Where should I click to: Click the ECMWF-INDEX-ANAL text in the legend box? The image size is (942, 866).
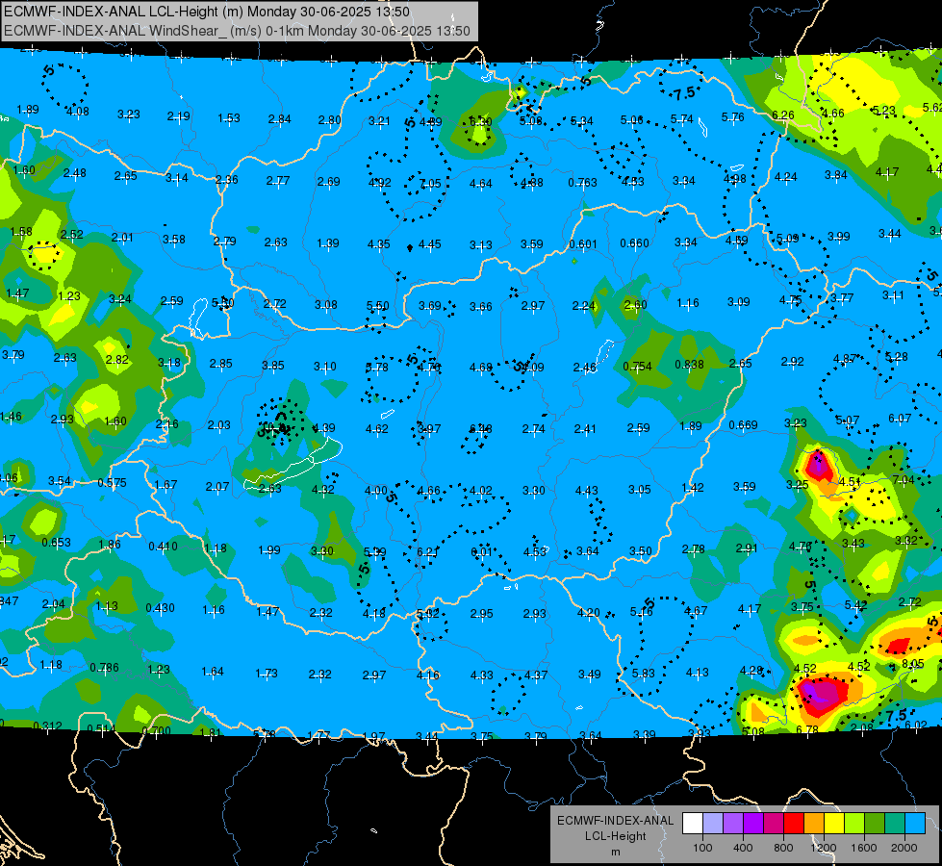[615, 821]
